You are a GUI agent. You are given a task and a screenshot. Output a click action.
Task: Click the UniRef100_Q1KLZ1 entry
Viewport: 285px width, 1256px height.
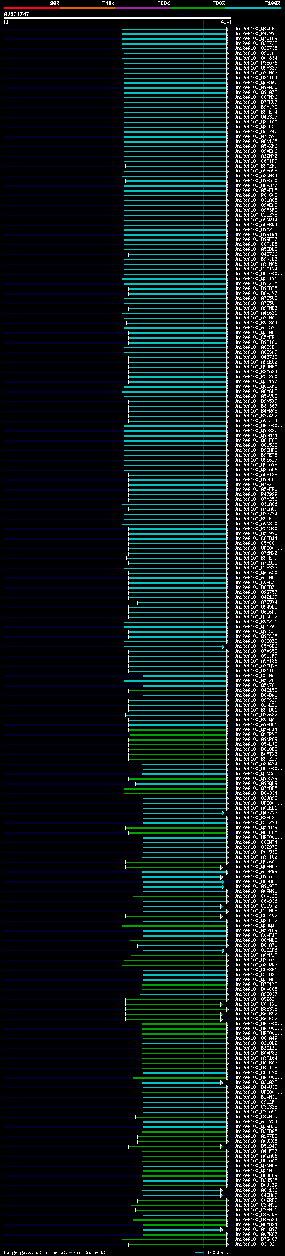[256, 705]
